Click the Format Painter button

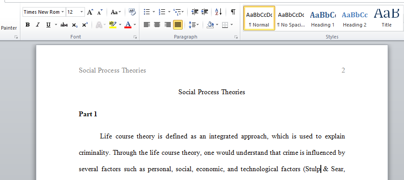9,28
